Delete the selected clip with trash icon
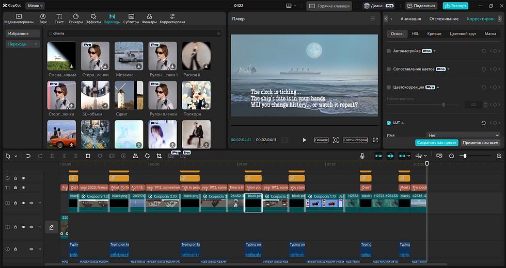This screenshot has height=268, width=506. (x=88, y=156)
